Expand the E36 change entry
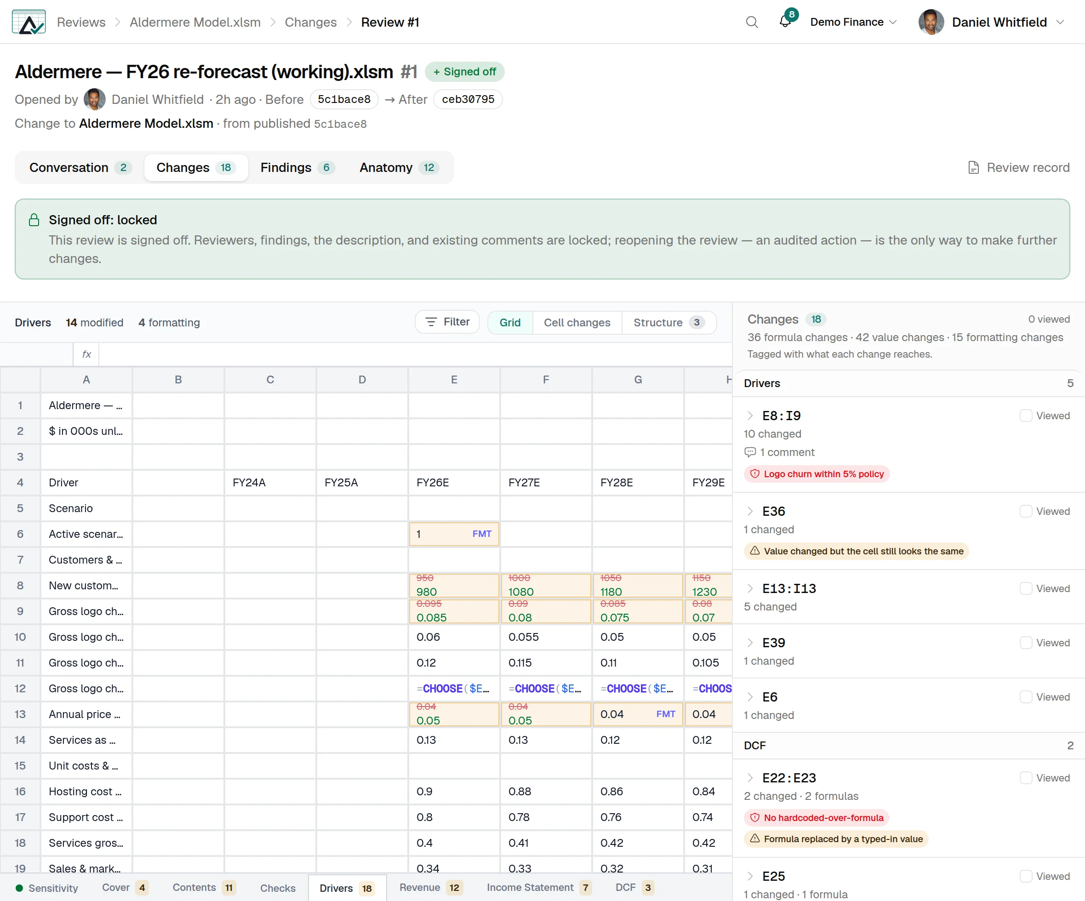This screenshot has height=901, width=1085. tap(750, 512)
